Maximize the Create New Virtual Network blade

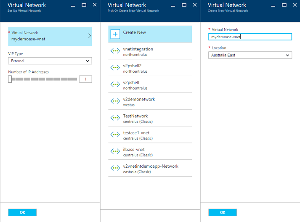tap(284, 5)
